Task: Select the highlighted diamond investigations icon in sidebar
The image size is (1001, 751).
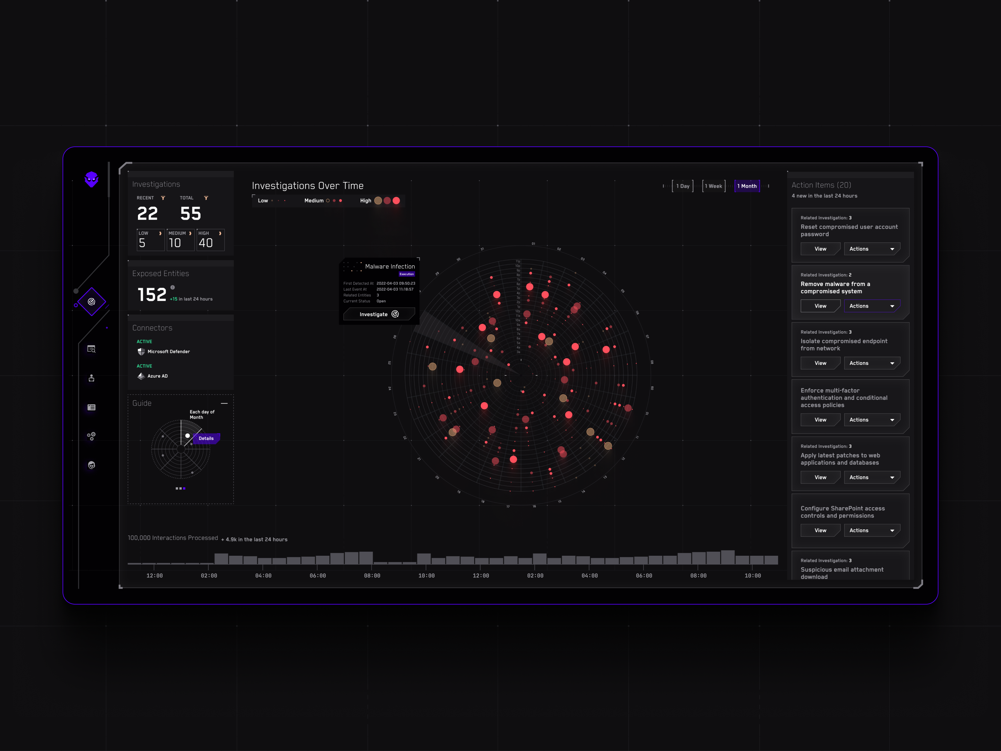Action: pyautogui.click(x=92, y=302)
